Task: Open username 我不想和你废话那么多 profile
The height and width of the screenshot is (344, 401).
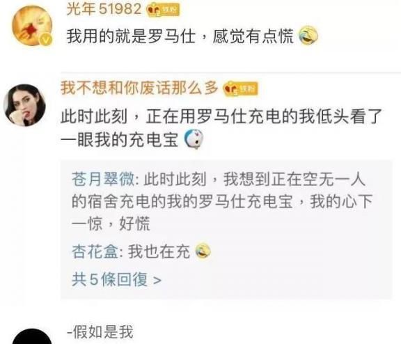Action: pos(139,88)
